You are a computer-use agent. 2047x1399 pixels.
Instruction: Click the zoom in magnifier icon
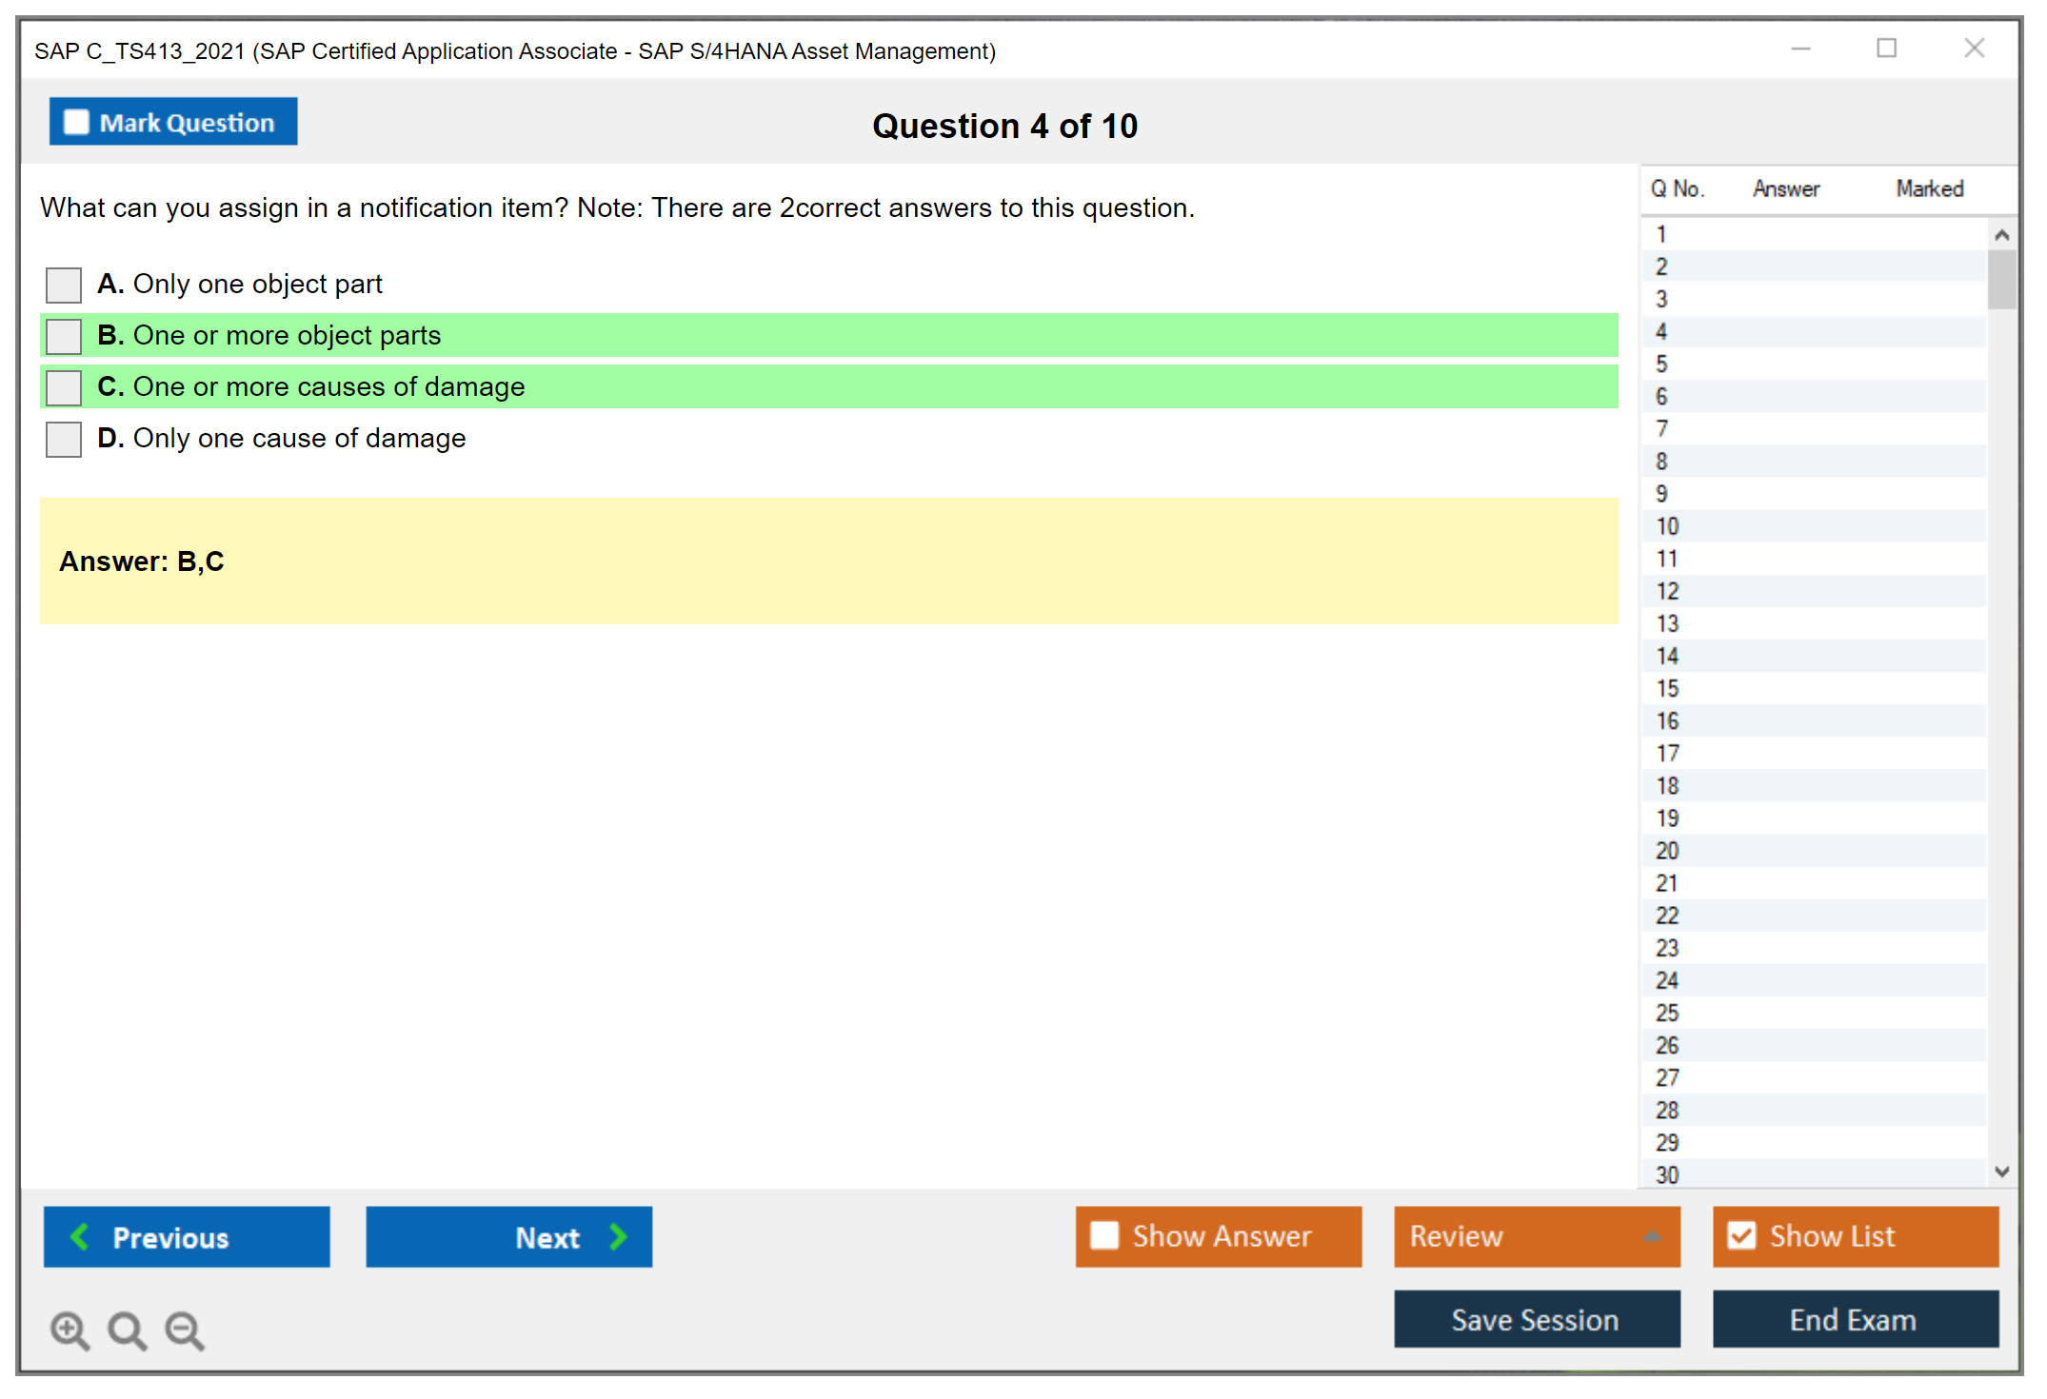(69, 1330)
